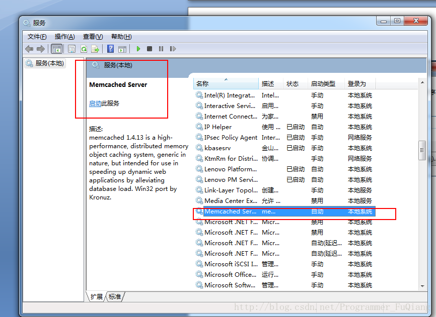The image size is (436, 317).
Task: Click the vertical scrollbar thumb
Action: click(x=422, y=150)
